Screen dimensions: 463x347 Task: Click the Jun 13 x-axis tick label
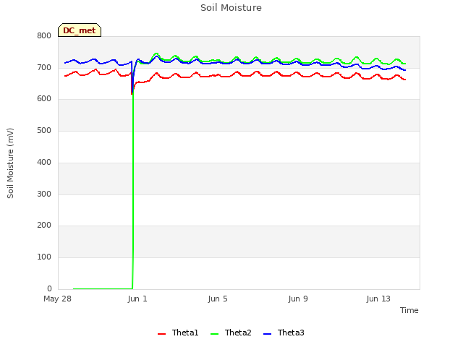(378, 299)
